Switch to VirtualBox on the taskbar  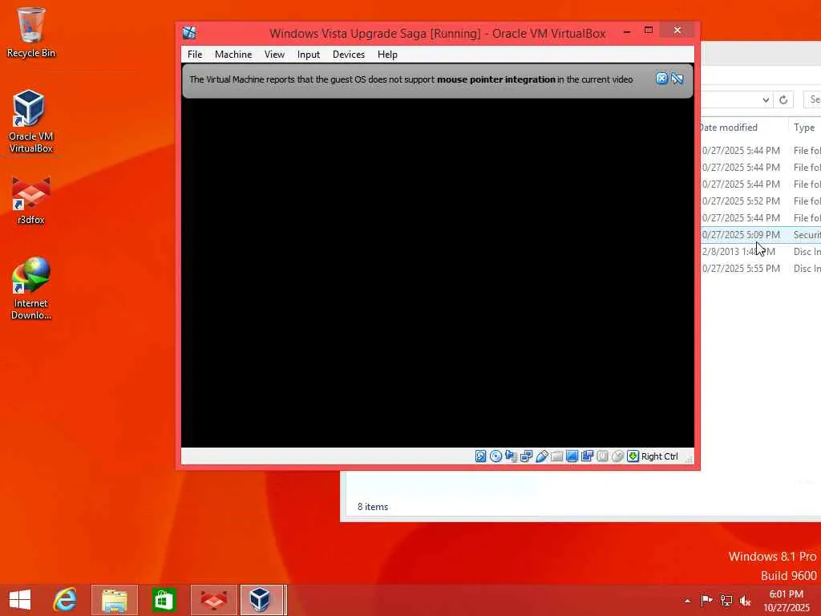[x=263, y=600]
